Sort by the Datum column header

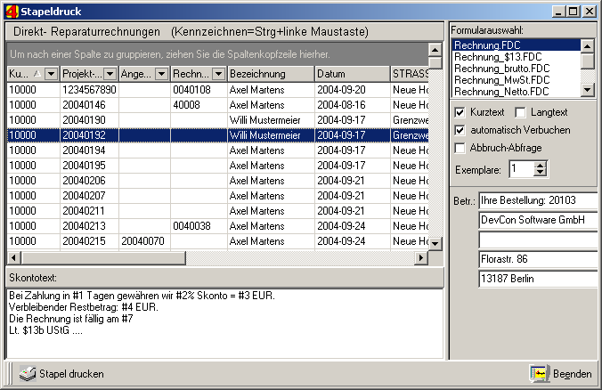352,74
